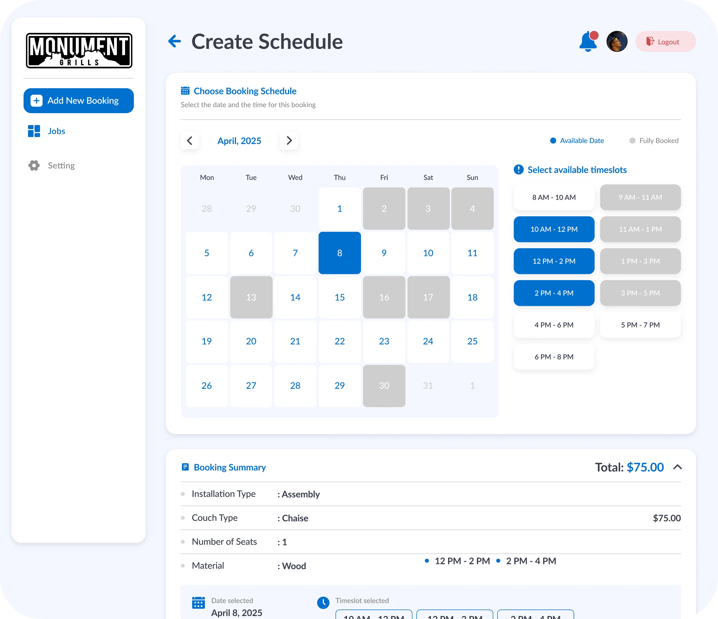Click the Add New Booking button
This screenshot has width=718, height=619.
click(79, 101)
